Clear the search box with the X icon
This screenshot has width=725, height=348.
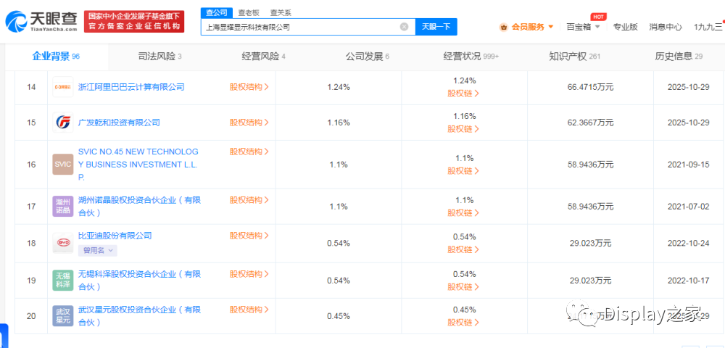pos(404,27)
